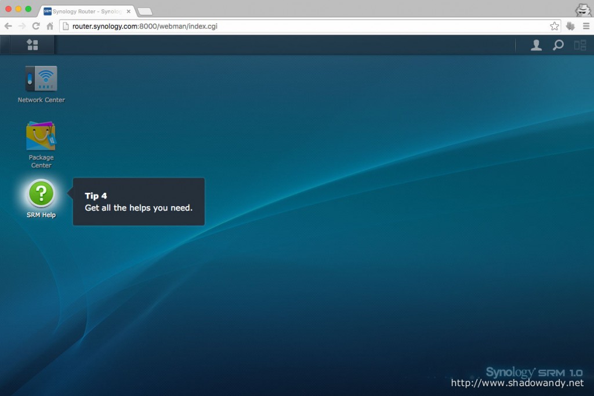Go forward in browser history

coord(22,26)
